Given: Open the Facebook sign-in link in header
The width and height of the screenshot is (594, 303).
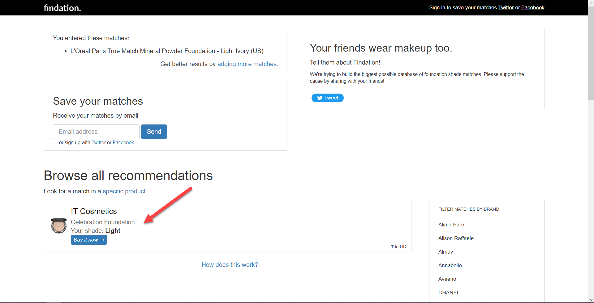Looking at the screenshot, I should [532, 7].
